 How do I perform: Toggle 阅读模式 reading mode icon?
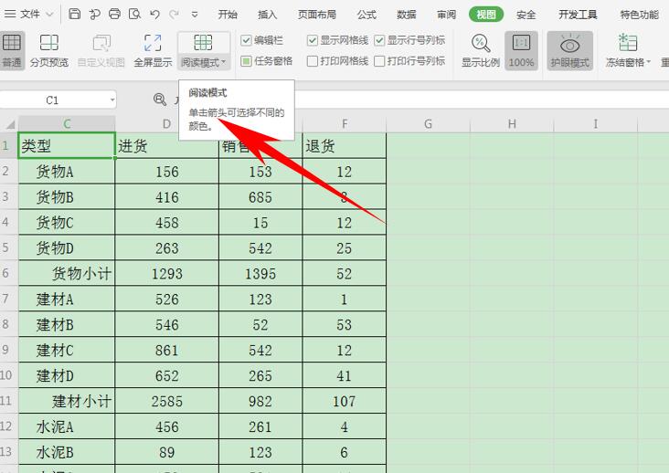point(203,43)
